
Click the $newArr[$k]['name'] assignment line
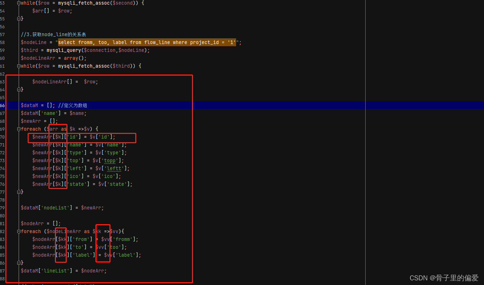(x=80, y=145)
